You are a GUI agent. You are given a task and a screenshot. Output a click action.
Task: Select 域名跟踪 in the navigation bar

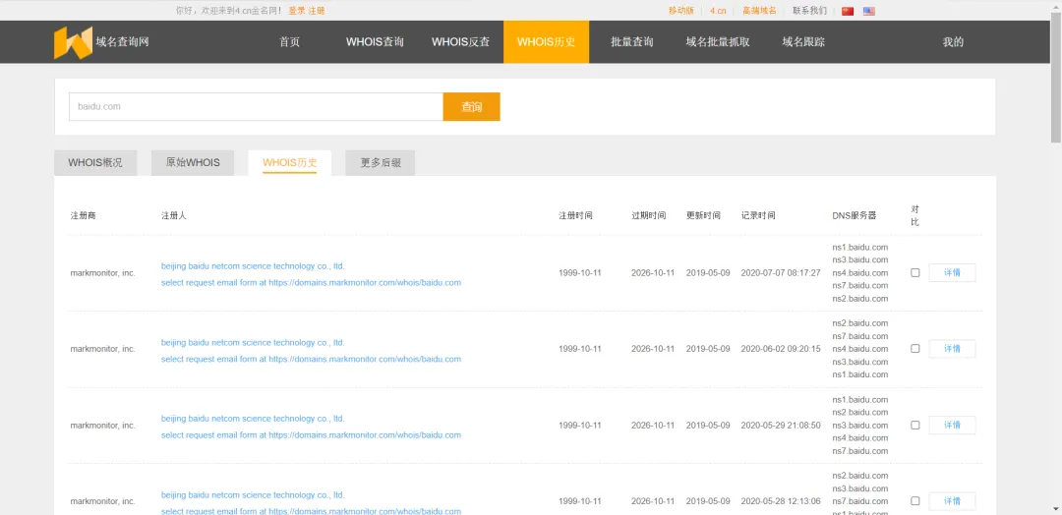[803, 42]
